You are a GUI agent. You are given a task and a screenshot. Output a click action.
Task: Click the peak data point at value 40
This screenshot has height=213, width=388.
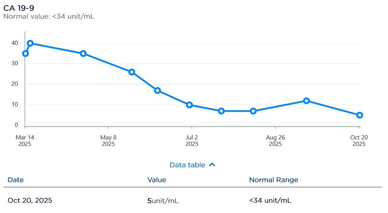30,43
